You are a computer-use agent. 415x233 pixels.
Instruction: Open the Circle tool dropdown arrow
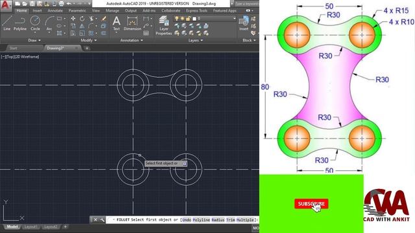click(35, 32)
